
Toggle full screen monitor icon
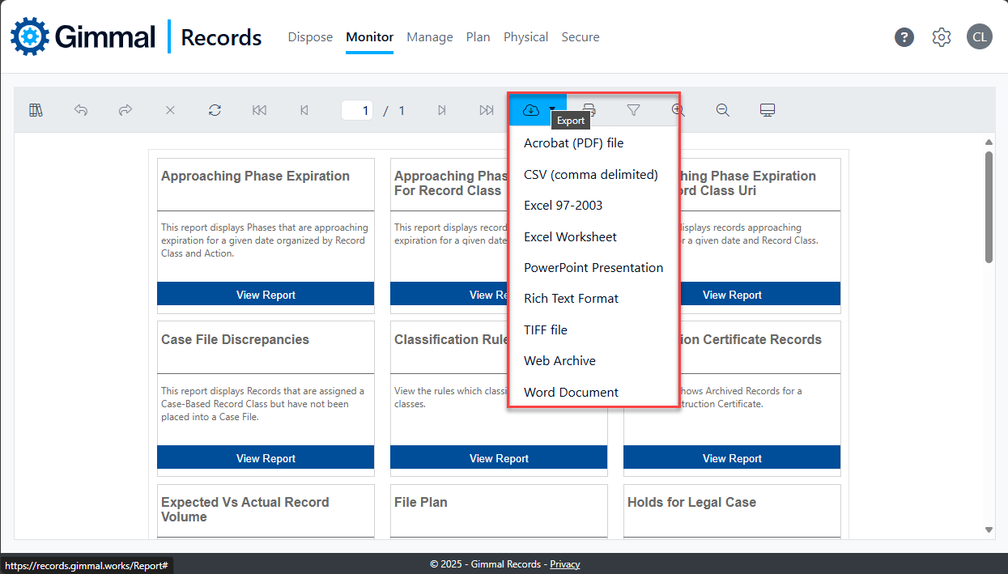pos(768,110)
